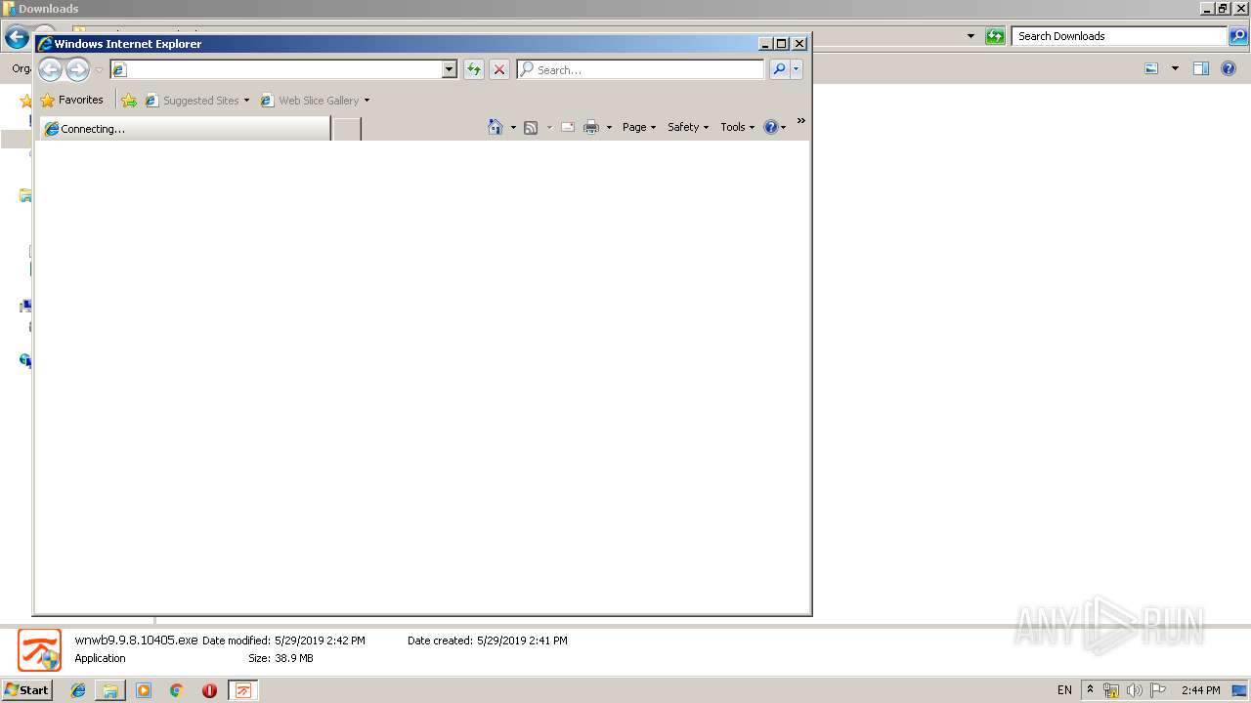The image size is (1251, 703).
Task: Click the magnifier search button in IE
Action: (779, 69)
